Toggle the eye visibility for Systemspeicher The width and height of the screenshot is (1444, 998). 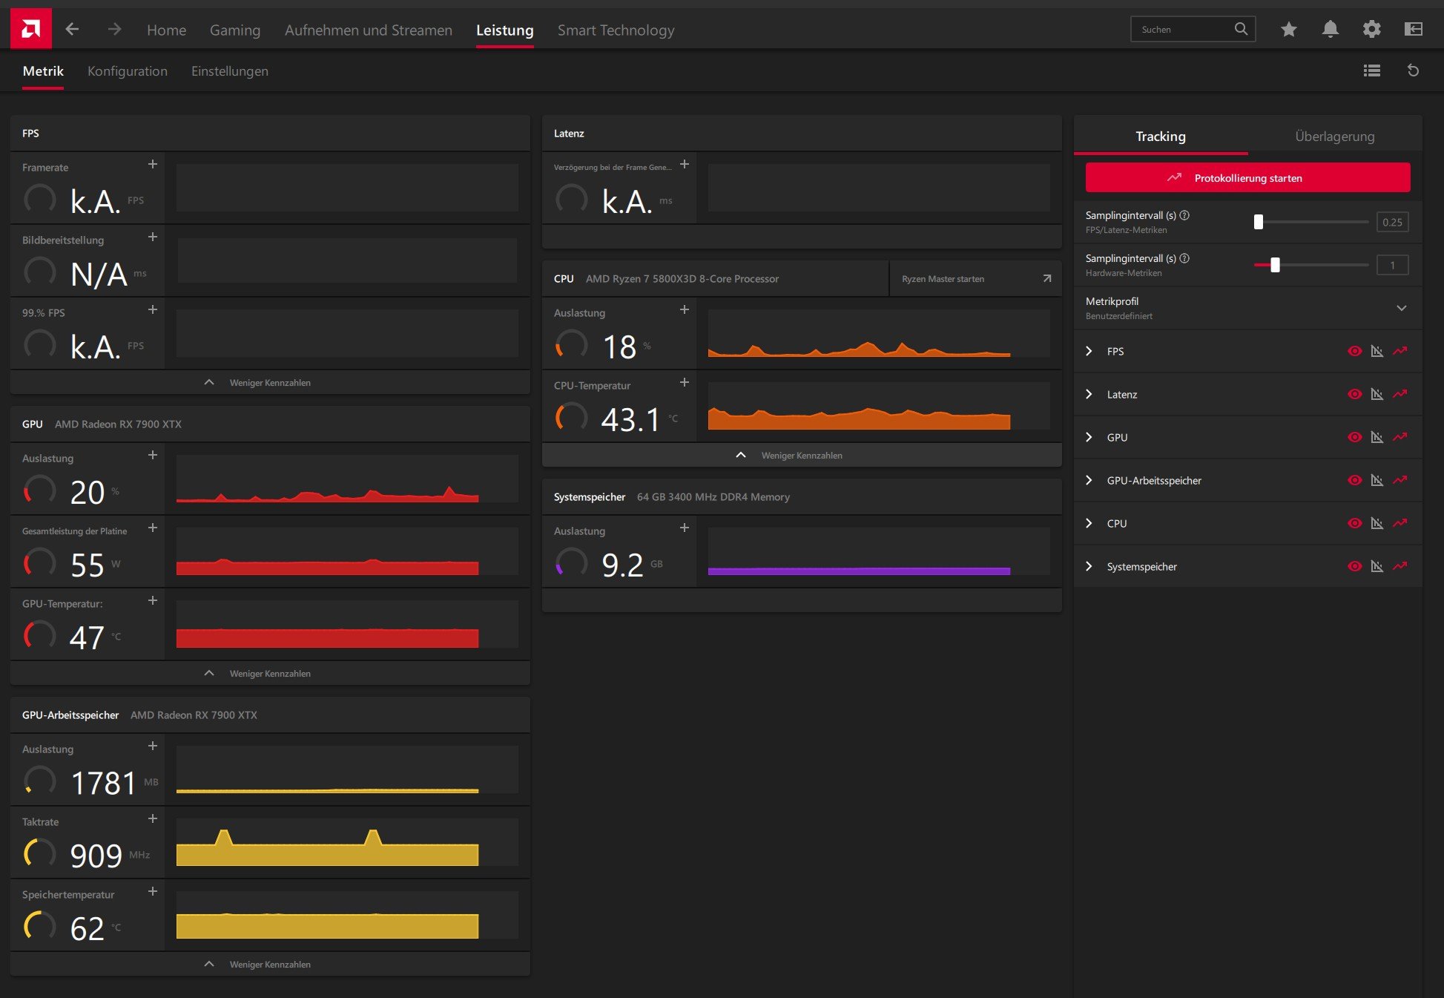1354,566
